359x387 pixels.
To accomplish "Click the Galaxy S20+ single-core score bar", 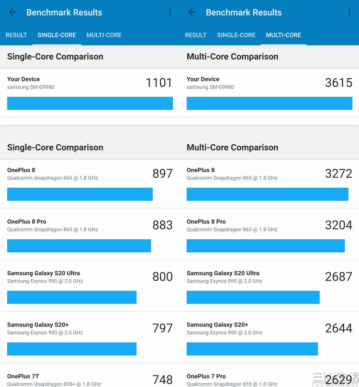I will tap(72, 349).
